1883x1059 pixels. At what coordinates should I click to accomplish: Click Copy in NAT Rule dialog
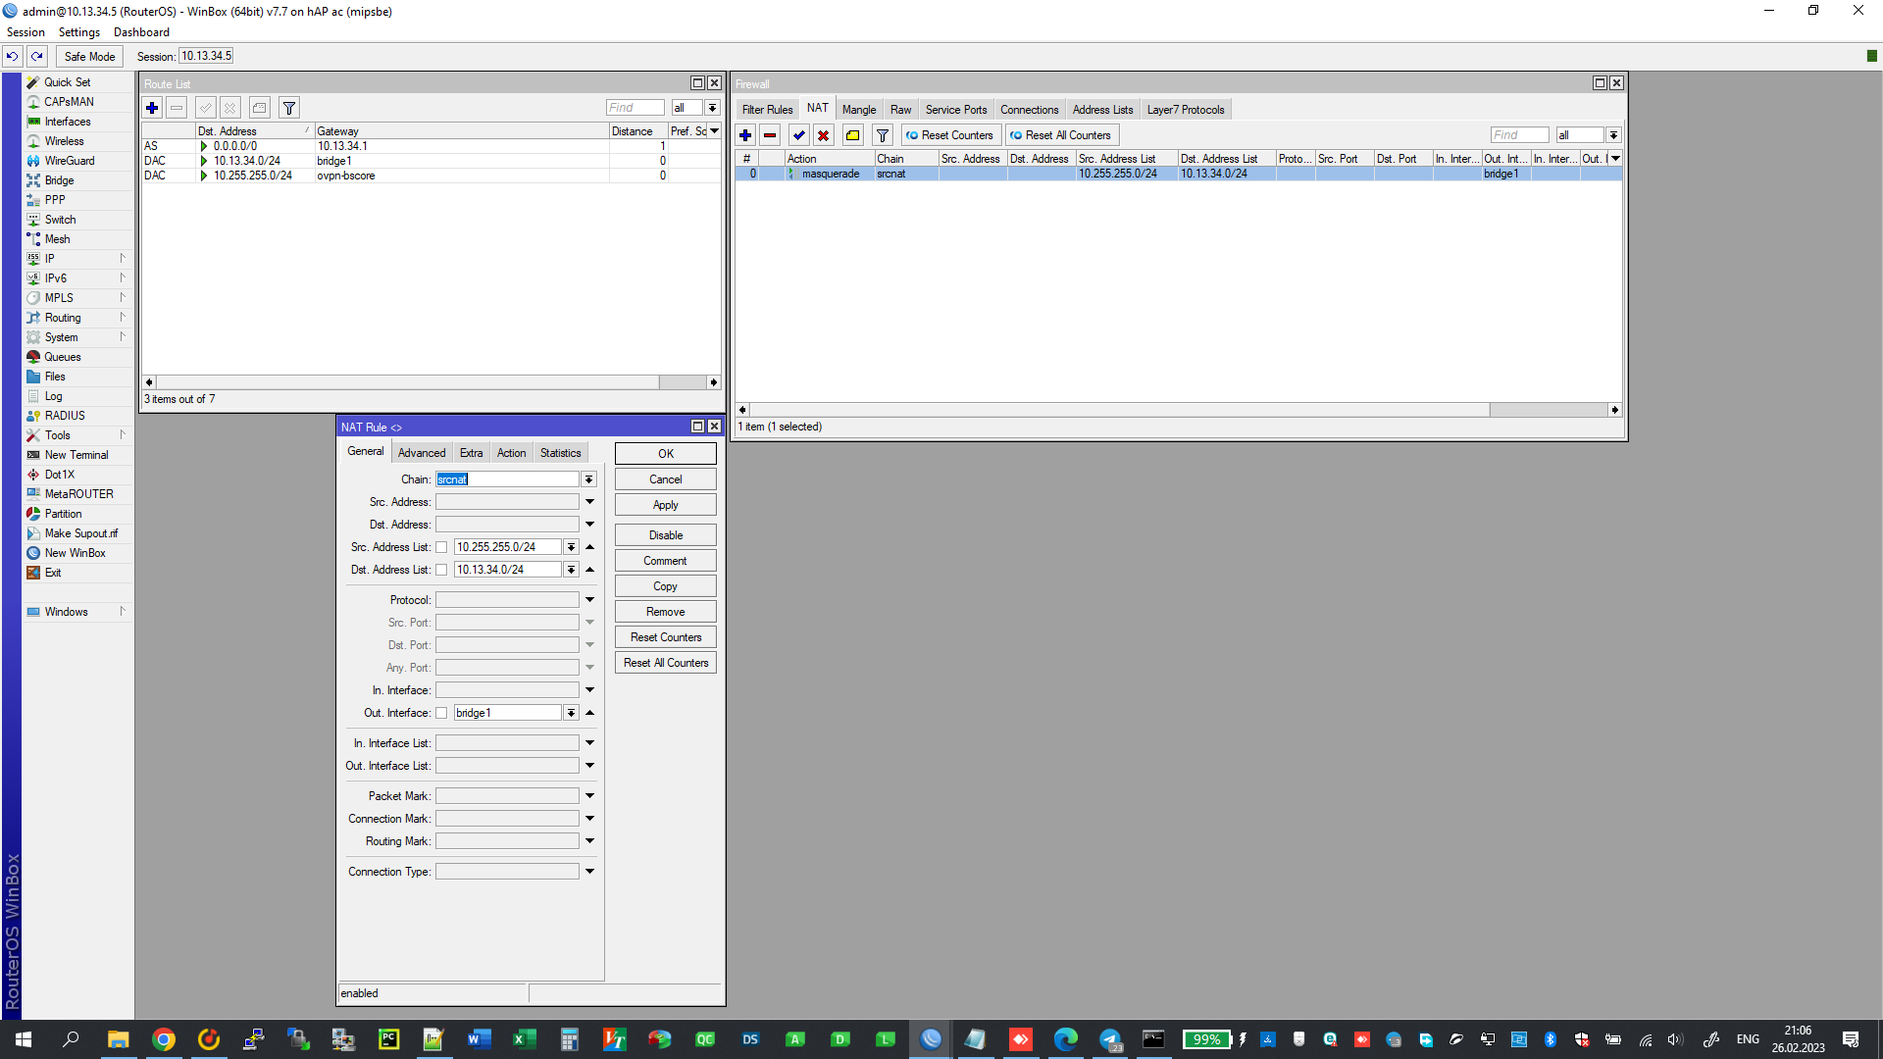click(666, 586)
